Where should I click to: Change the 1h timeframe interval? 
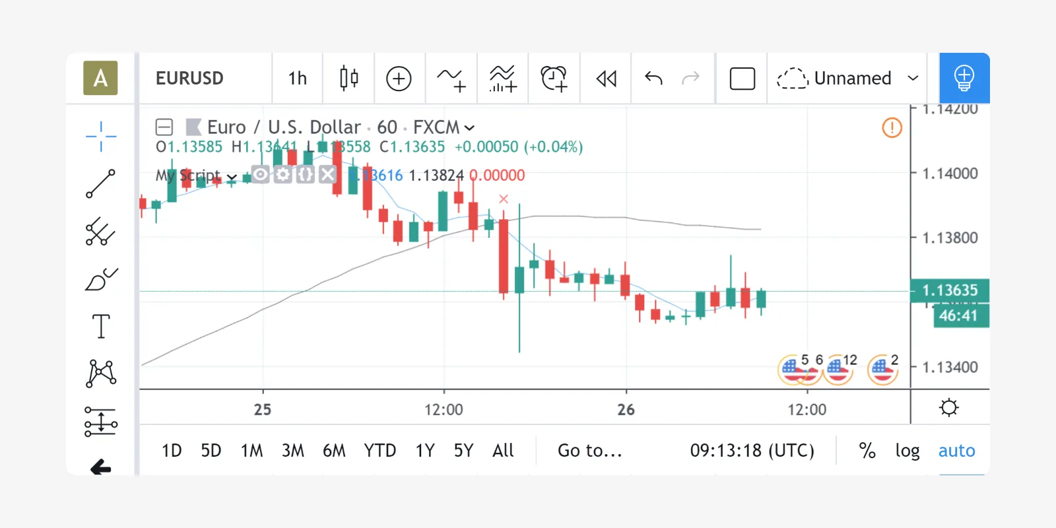298,78
